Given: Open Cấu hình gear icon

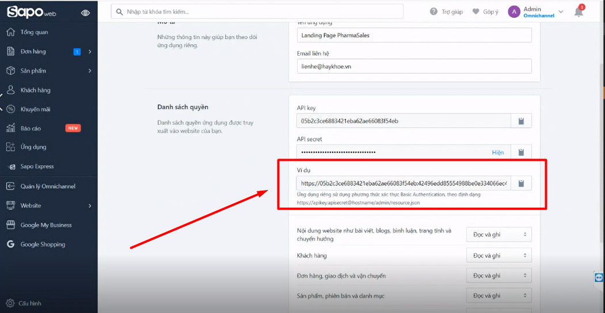Looking at the screenshot, I should coord(10,303).
